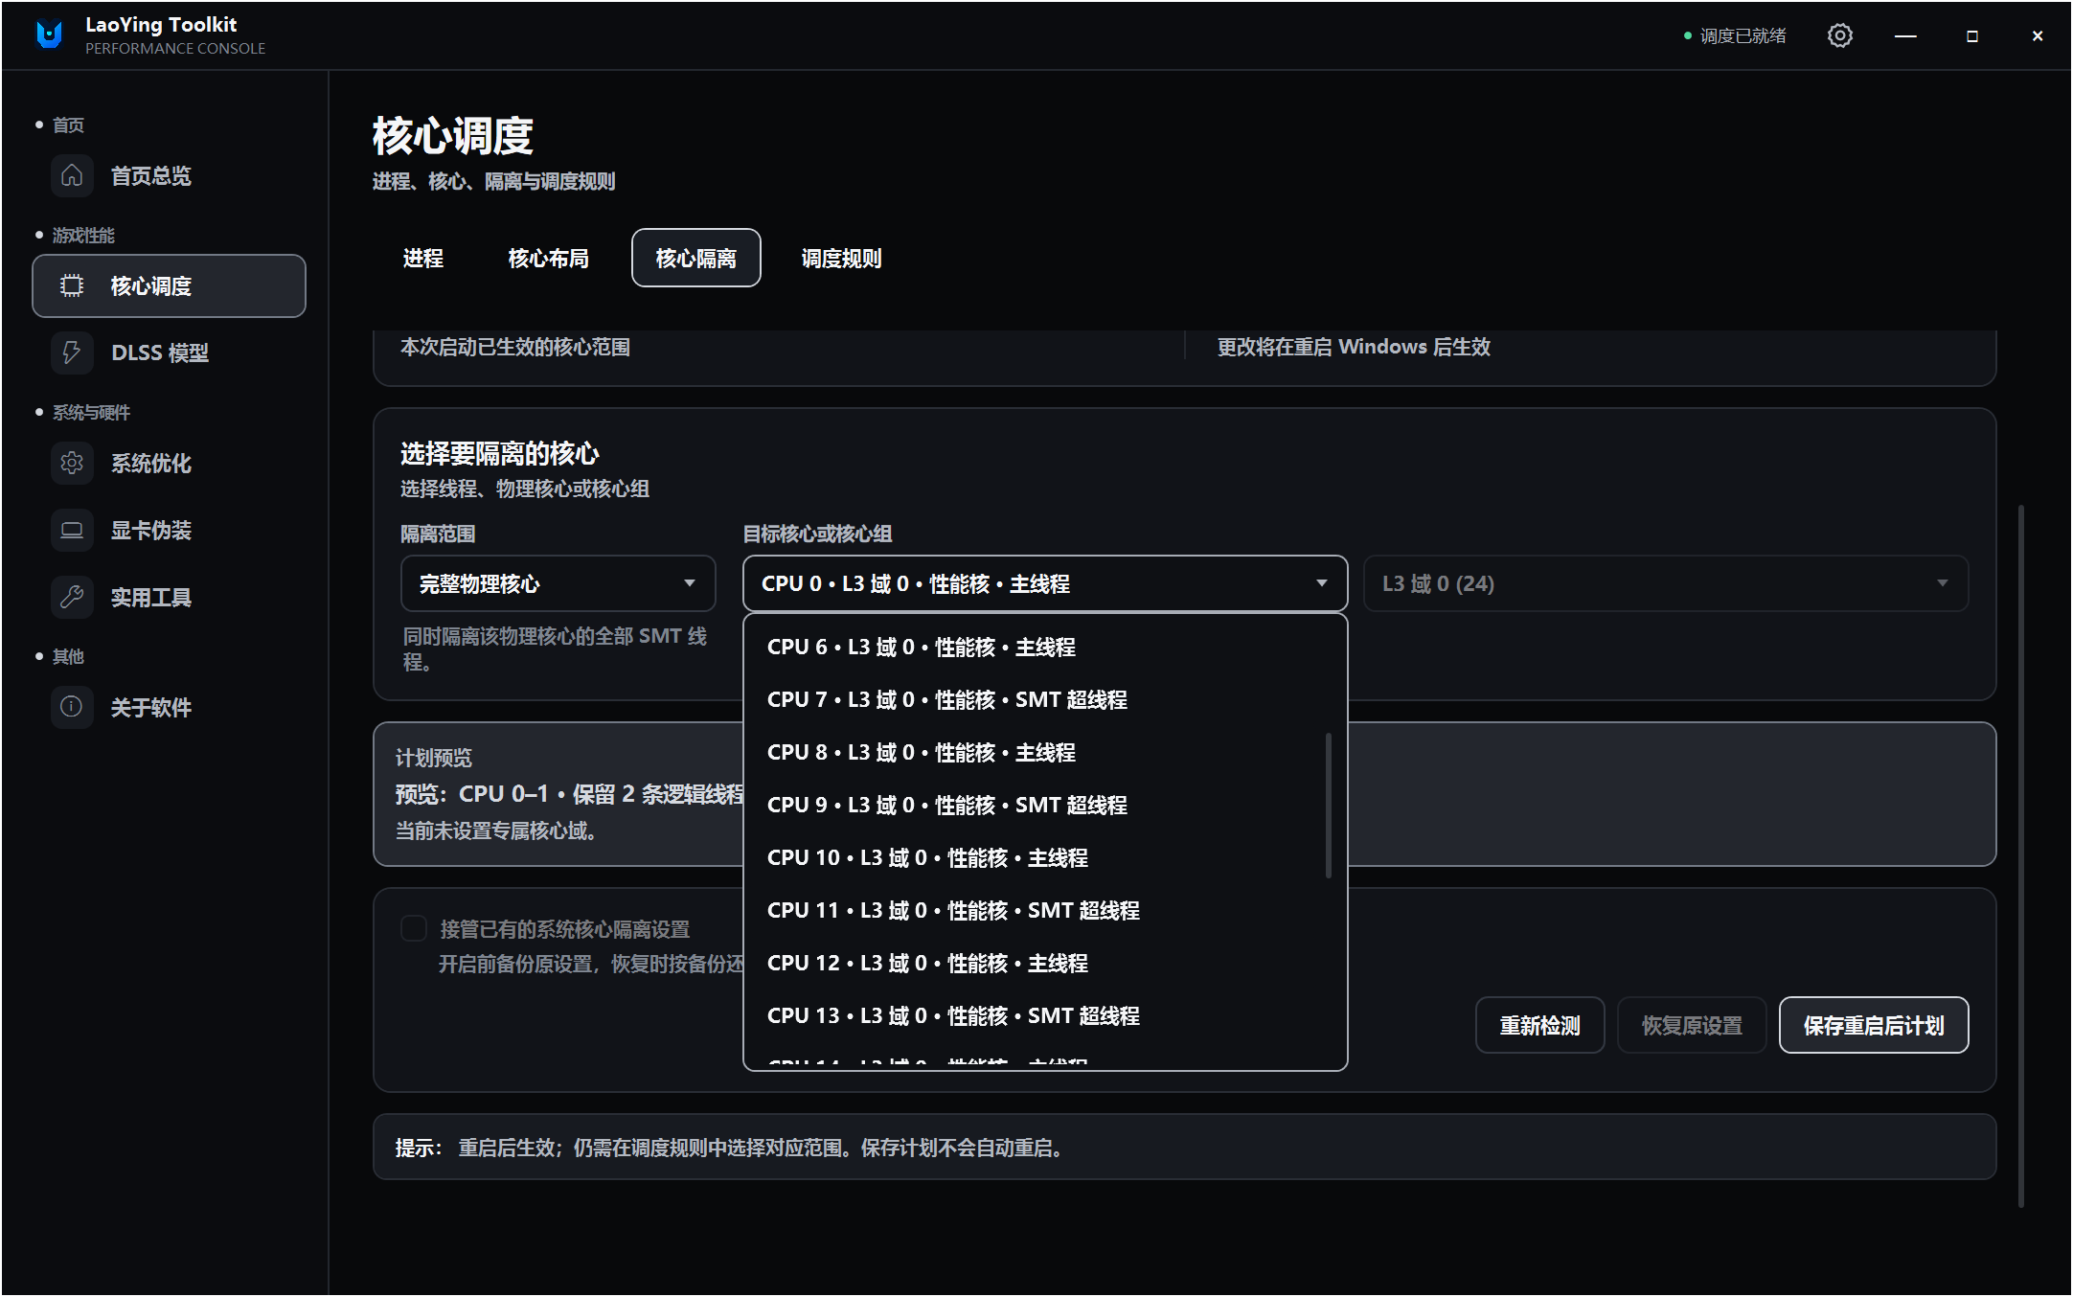
Task: Select CPU 10 主线程 option
Action: click(x=1035, y=857)
